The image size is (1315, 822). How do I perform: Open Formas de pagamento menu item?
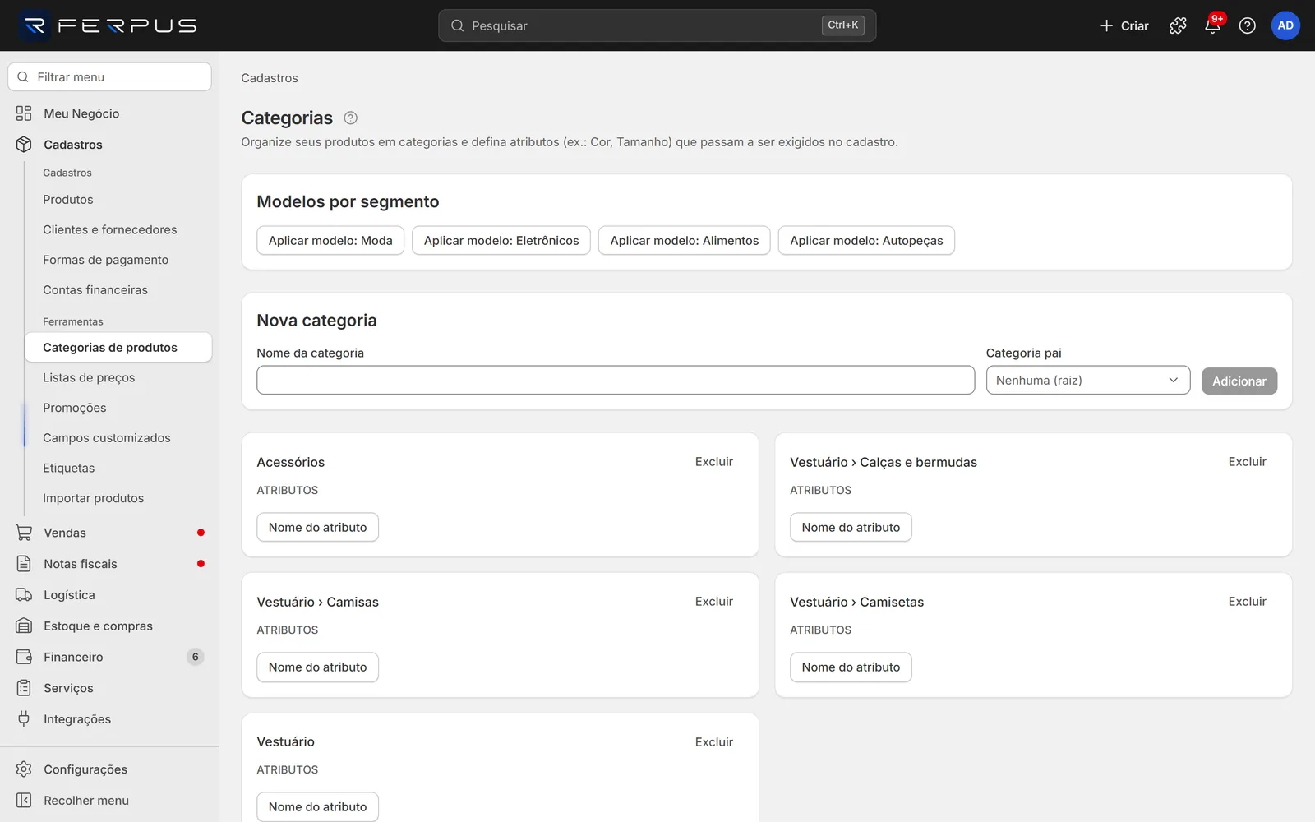(106, 260)
